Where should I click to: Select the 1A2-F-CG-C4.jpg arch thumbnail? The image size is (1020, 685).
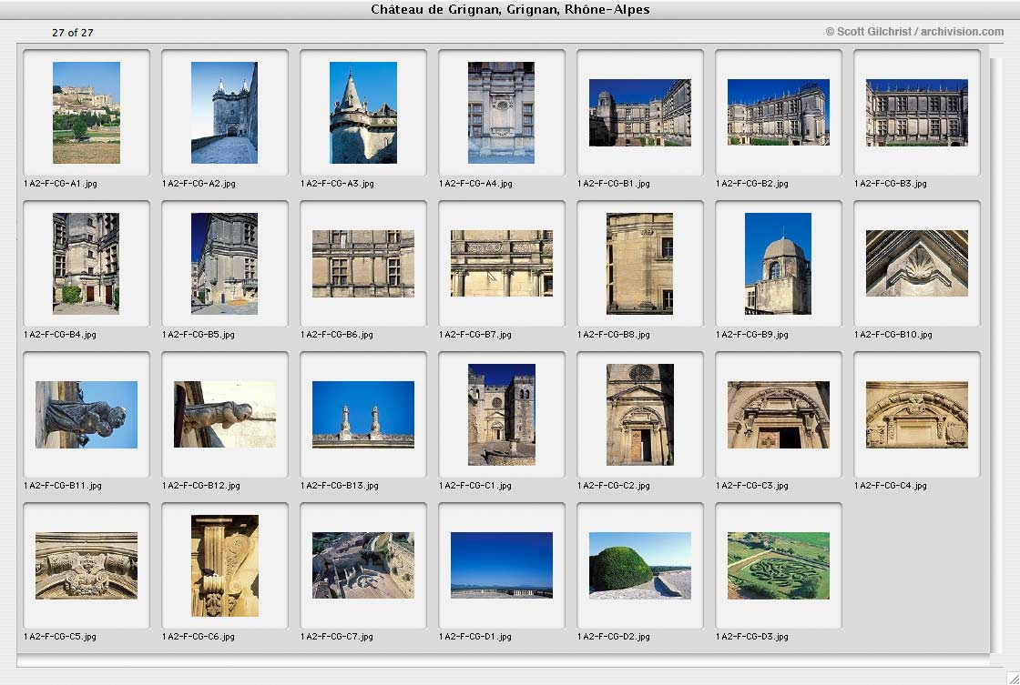tap(917, 415)
